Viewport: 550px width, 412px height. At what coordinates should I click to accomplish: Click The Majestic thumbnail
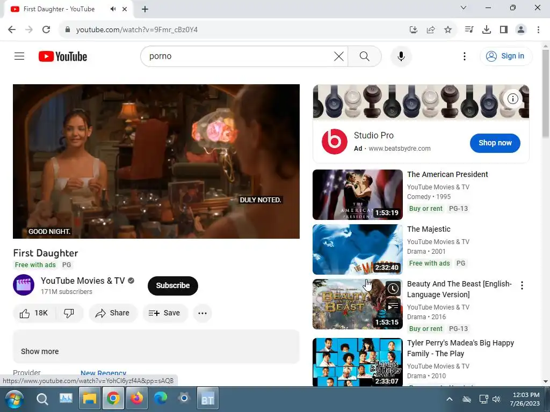[x=357, y=249]
